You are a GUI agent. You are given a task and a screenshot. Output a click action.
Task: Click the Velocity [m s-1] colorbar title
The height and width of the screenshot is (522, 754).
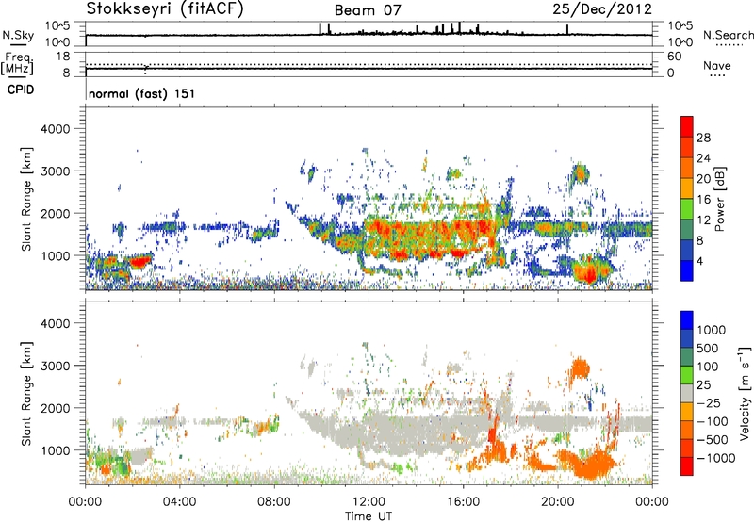(x=745, y=393)
